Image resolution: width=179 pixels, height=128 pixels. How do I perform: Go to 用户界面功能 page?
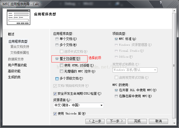[x=17, y=65]
